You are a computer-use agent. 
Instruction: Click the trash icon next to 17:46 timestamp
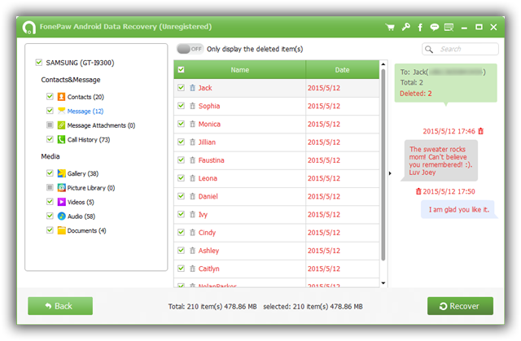(x=480, y=131)
